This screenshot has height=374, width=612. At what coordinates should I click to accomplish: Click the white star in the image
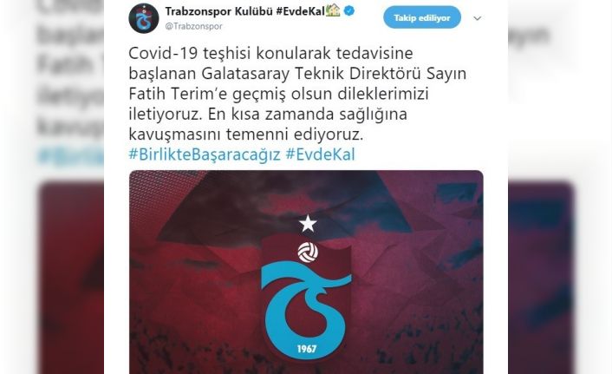[x=308, y=224]
